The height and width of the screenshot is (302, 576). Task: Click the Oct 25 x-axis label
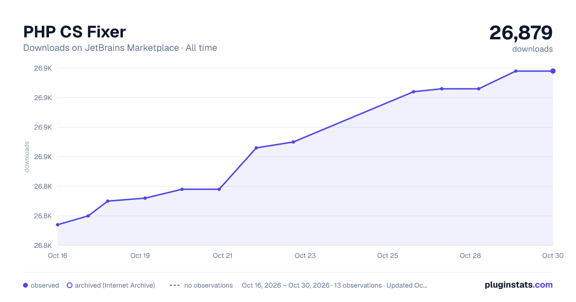coord(388,256)
